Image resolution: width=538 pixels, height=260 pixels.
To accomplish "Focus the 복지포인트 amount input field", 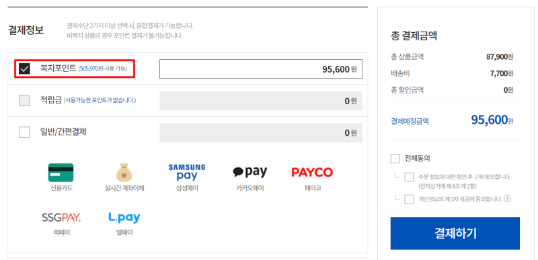I will click(261, 69).
